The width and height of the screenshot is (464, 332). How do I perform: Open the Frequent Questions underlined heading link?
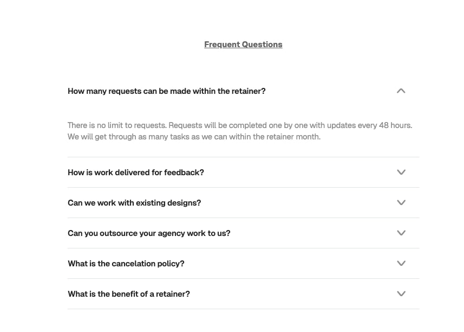tap(243, 44)
